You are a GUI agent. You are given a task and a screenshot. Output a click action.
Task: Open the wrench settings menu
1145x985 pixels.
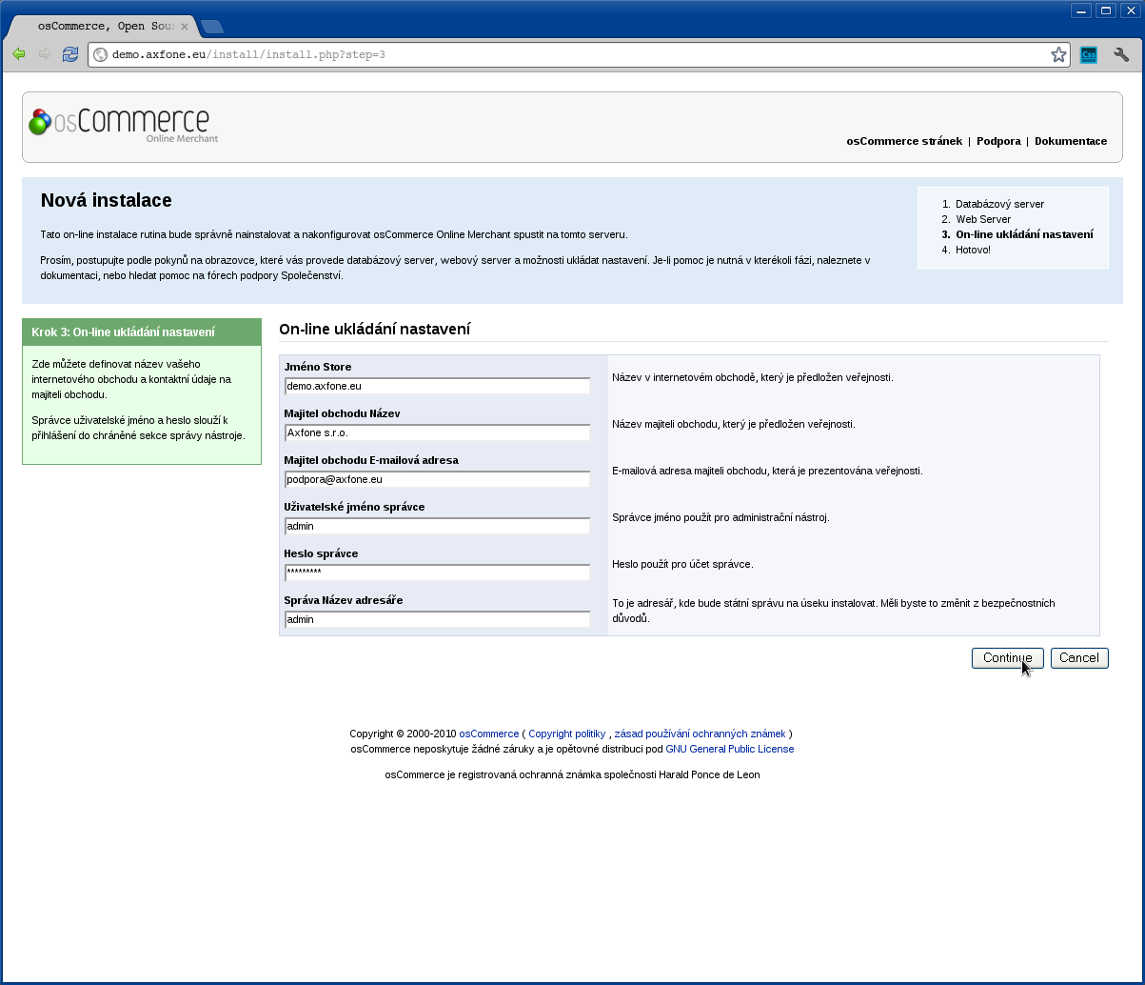coord(1121,54)
